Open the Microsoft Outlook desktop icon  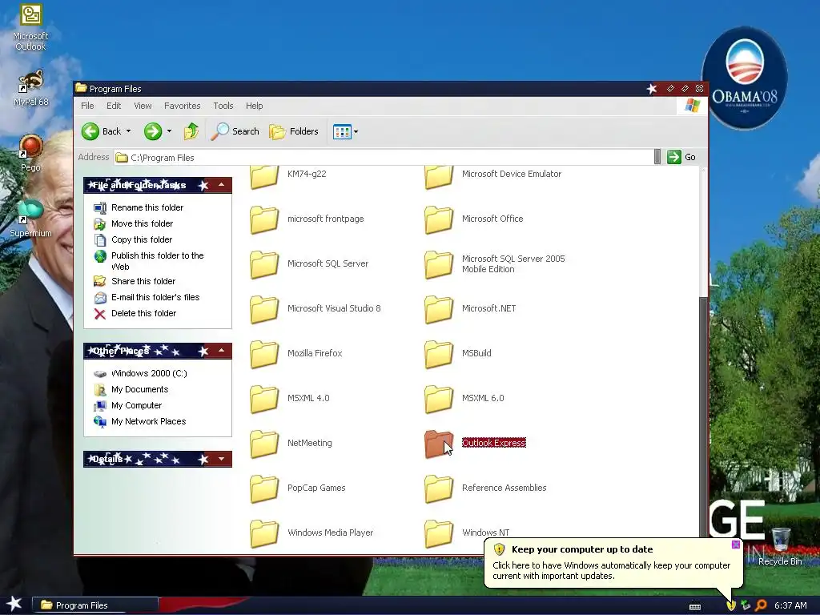pyautogui.click(x=30, y=27)
